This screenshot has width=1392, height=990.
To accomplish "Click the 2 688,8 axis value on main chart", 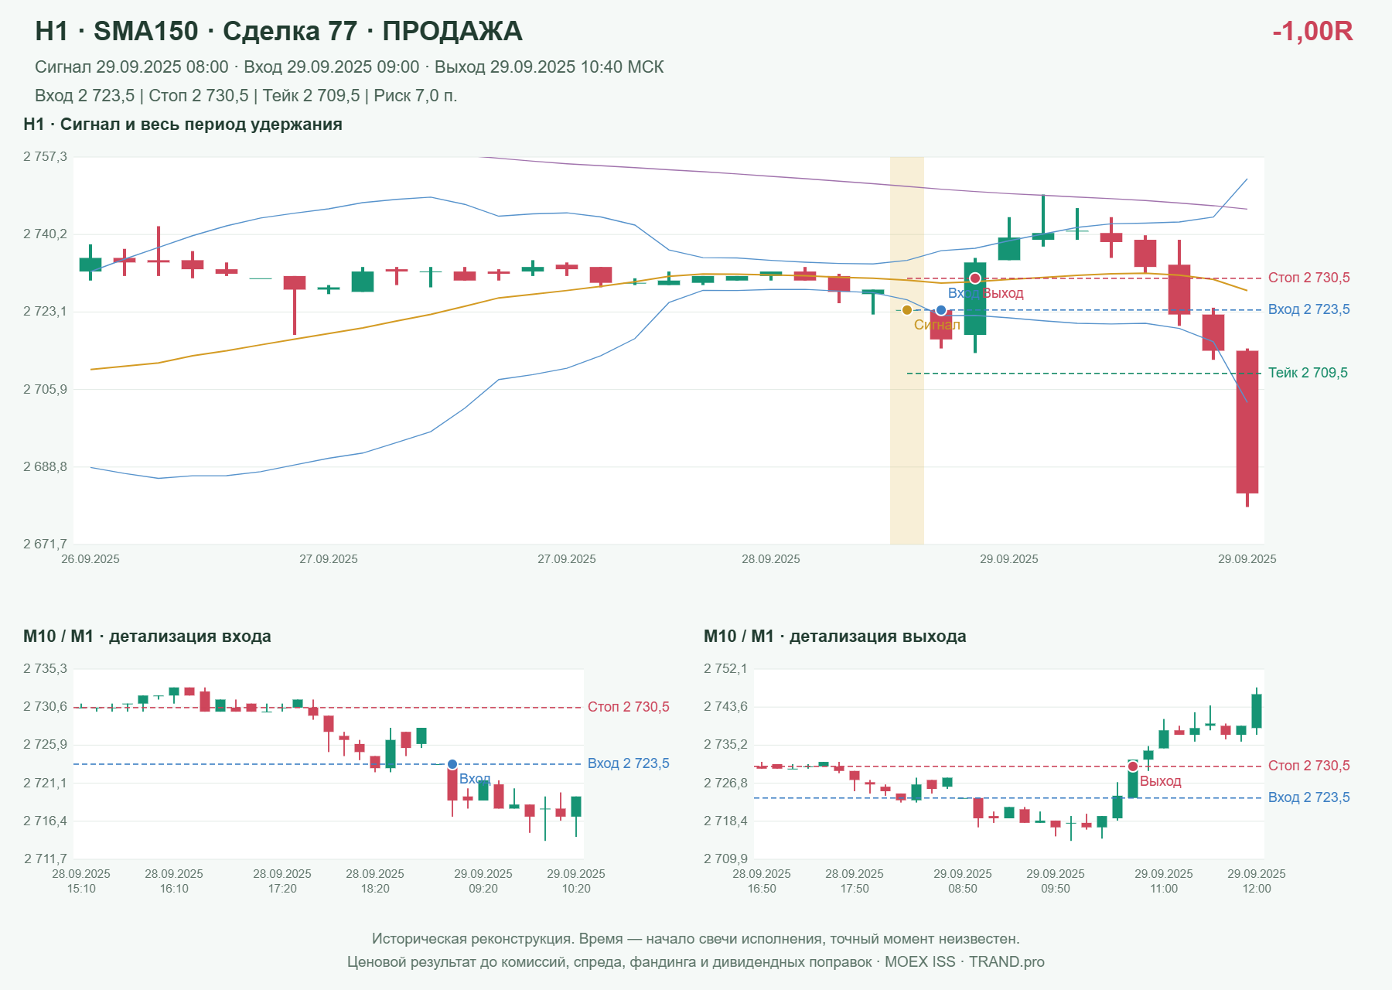I will (45, 467).
